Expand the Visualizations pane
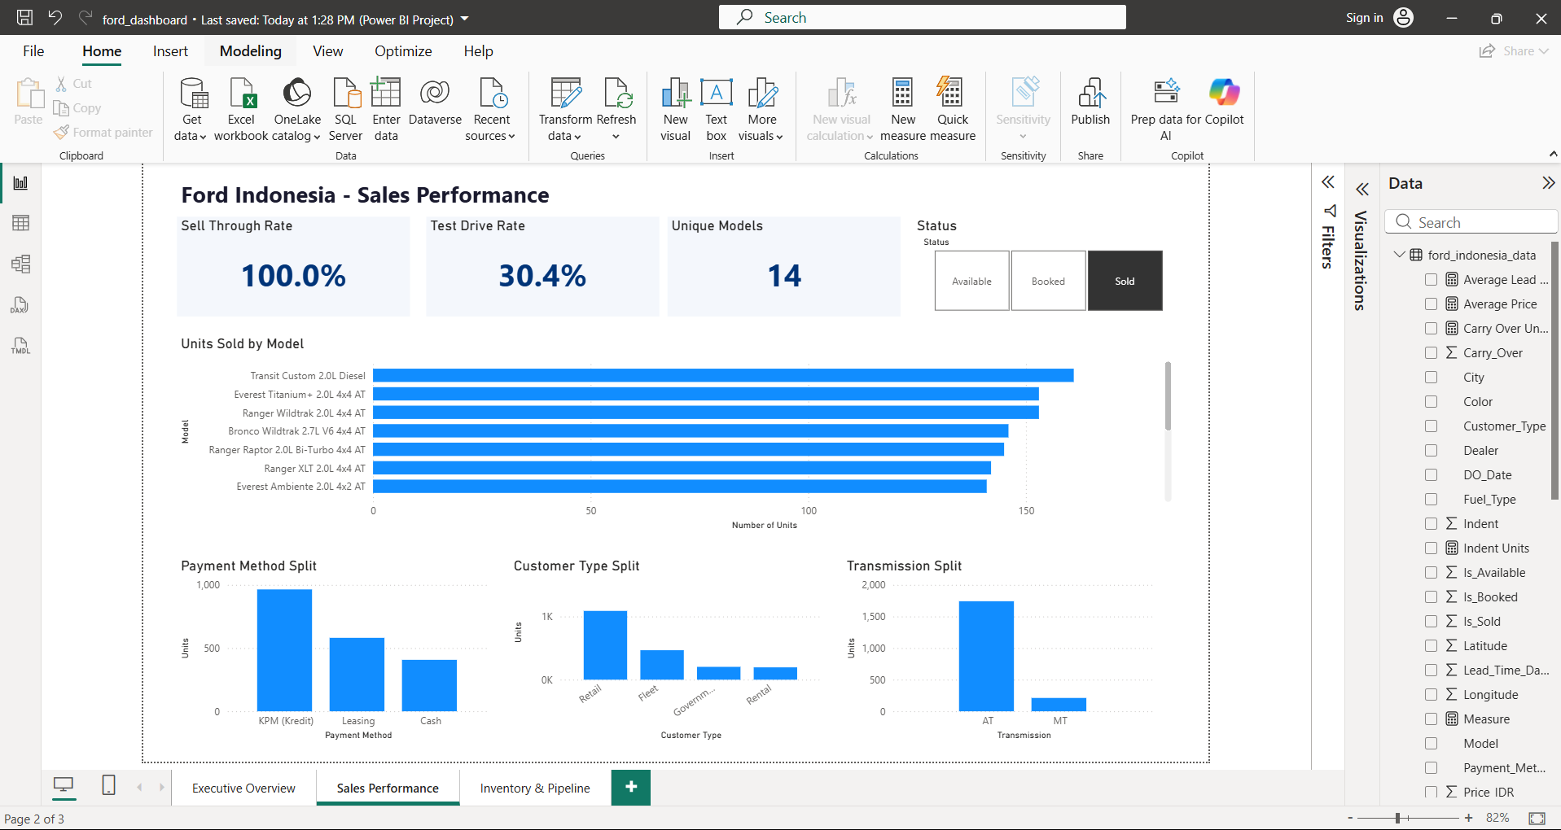The image size is (1561, 830). [1362, 190]
